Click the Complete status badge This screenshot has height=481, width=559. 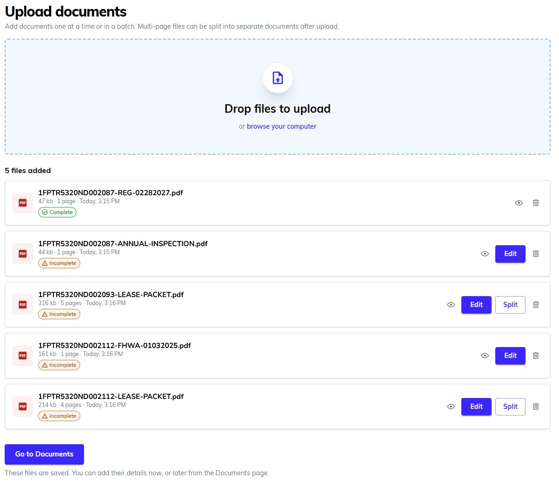click(57, 212)
